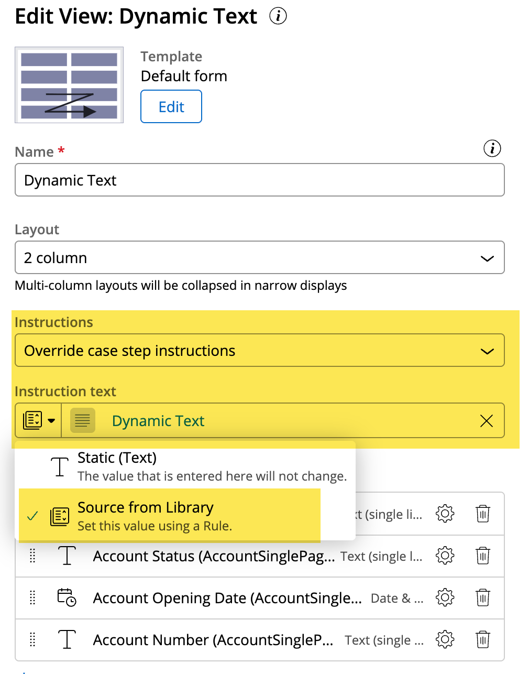Open settings gear for Account Number field

click(445, 639)
